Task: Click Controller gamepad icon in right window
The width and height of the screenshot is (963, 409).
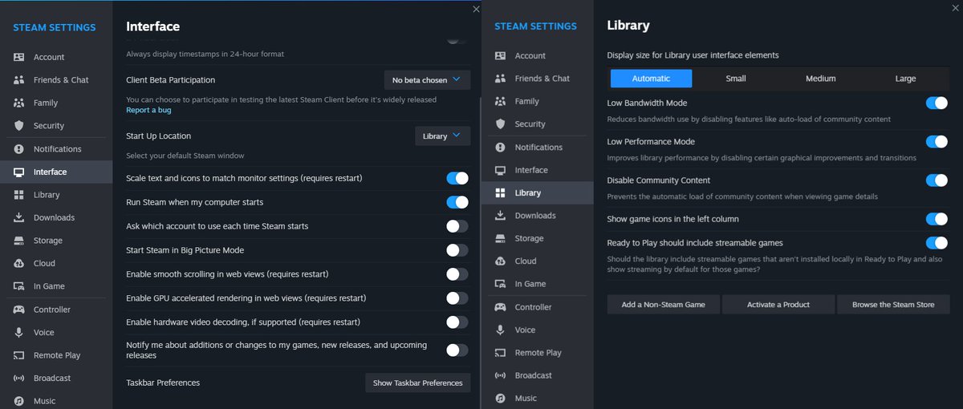Action: (501, 307)
